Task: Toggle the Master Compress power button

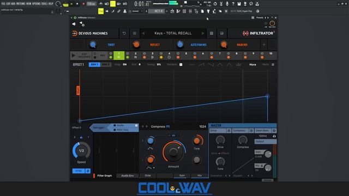Action: (251, 131)
